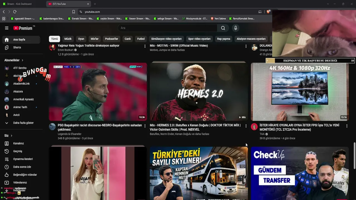Play the Türkiye'deki Sayılı Skyliner thumbnail
The image size is (356, 200).
(199, 173)
